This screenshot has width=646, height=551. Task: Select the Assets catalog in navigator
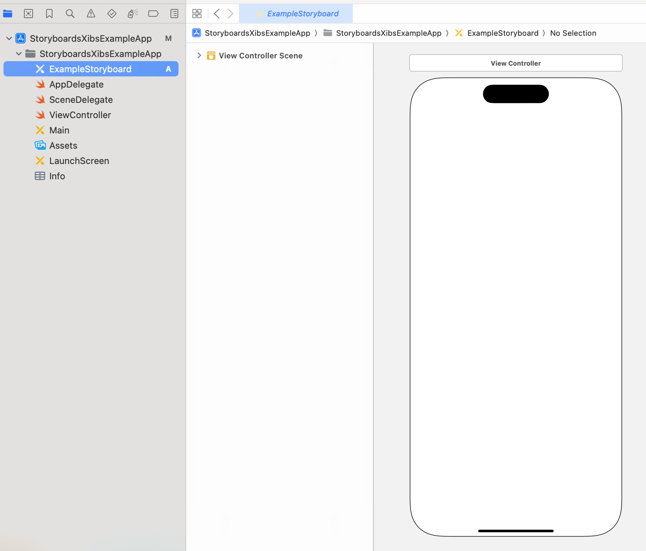[x=63, y=146]
